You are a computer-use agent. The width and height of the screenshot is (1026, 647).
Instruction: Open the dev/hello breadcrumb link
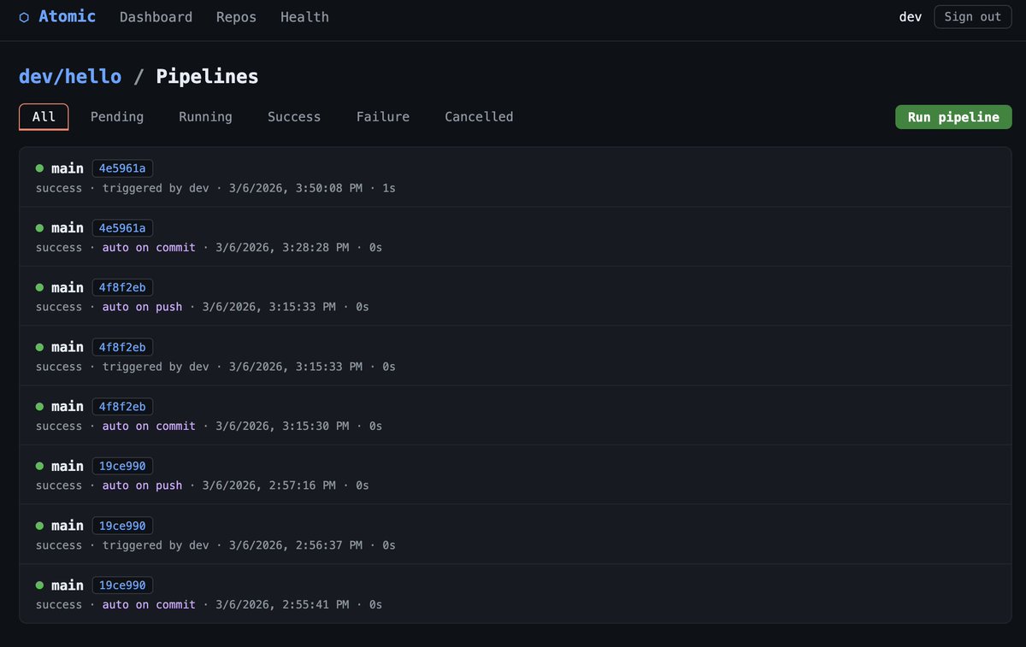click(70, 76)
